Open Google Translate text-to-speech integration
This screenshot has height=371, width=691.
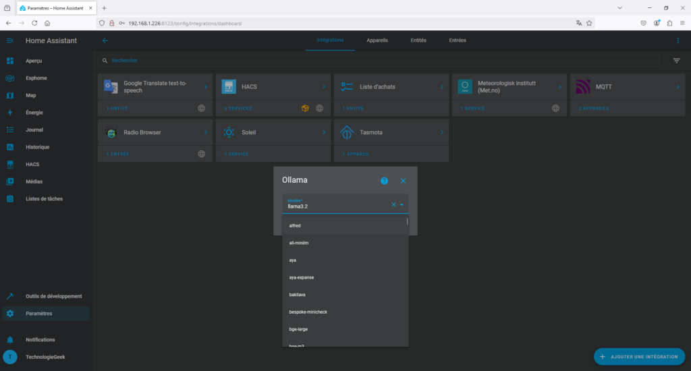coord(155,87)
